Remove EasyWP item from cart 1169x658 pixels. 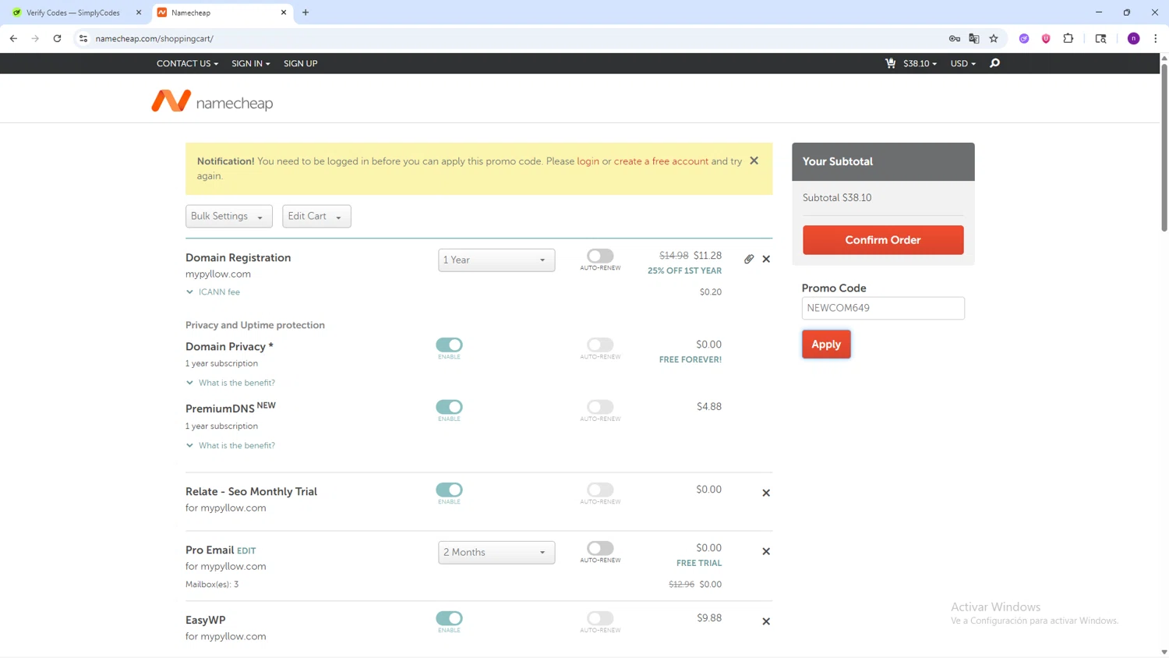pyautogui.click(x=766, y=621)
